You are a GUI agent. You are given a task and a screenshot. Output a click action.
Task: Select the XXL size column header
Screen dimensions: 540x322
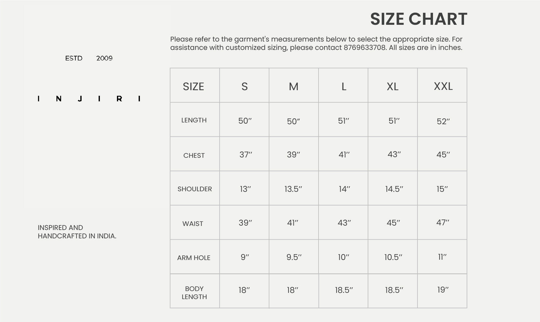(443, 86)
